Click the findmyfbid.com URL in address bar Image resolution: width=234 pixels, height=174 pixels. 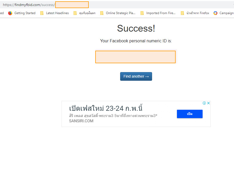click(x=29, y=5)
